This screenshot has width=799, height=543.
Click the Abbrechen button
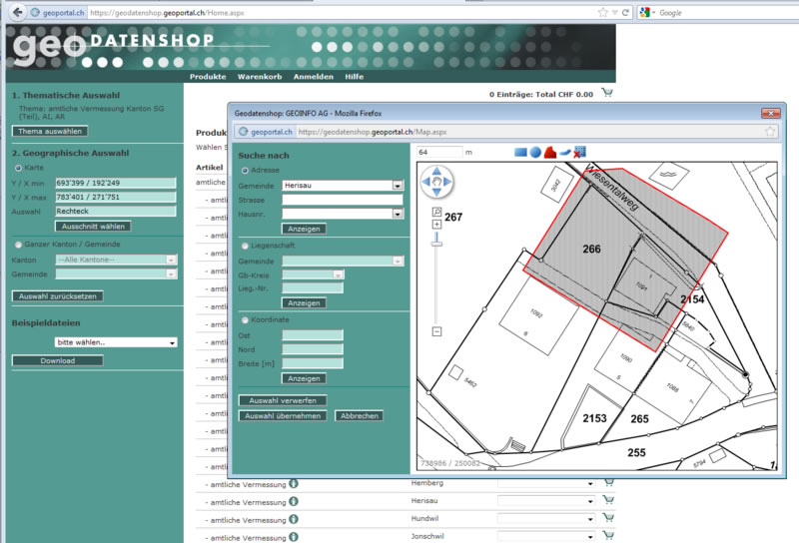tap(360, 415)
